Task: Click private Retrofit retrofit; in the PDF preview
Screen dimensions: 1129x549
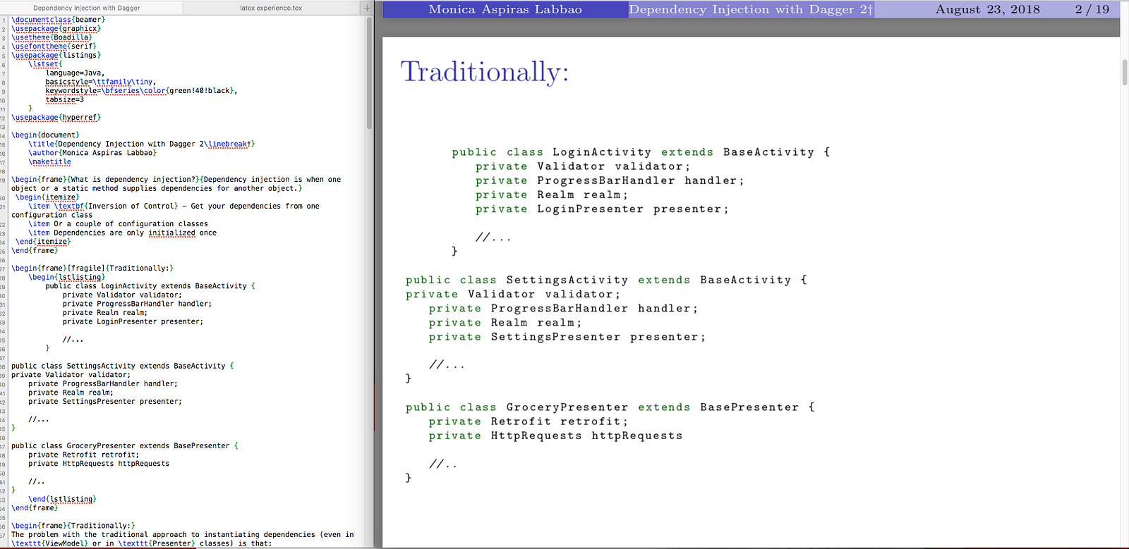Action: coord(529,421)
